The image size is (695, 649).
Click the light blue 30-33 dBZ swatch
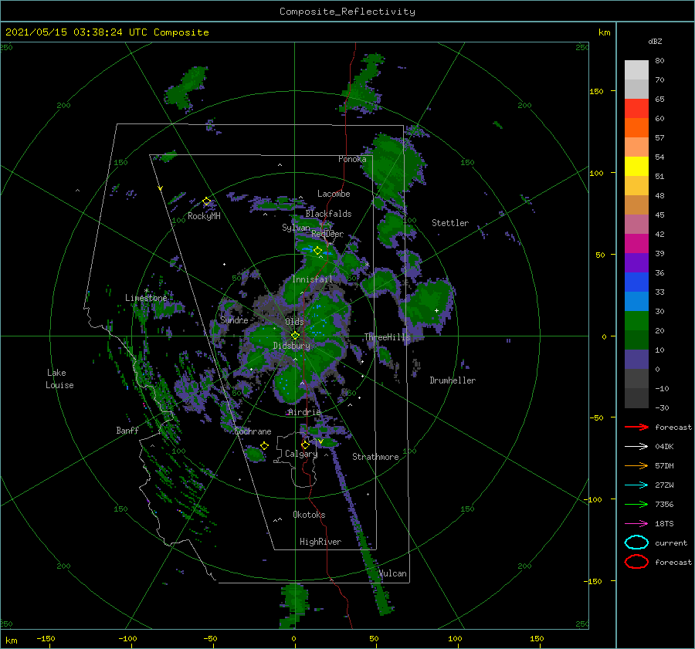[x=636, y=301]
